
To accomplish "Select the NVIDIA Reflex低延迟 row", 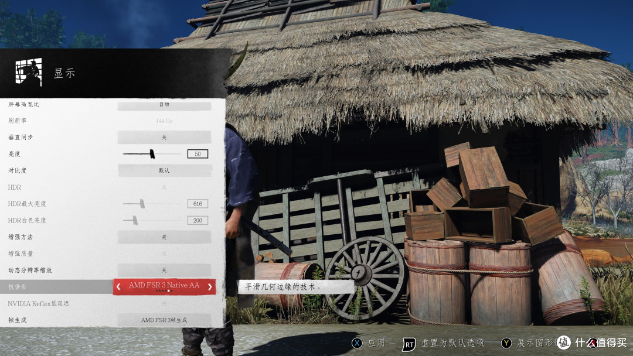I will point(38,303).
